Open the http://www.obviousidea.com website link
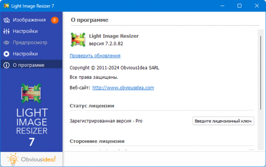The image size is (266, 167). point(123,87)
